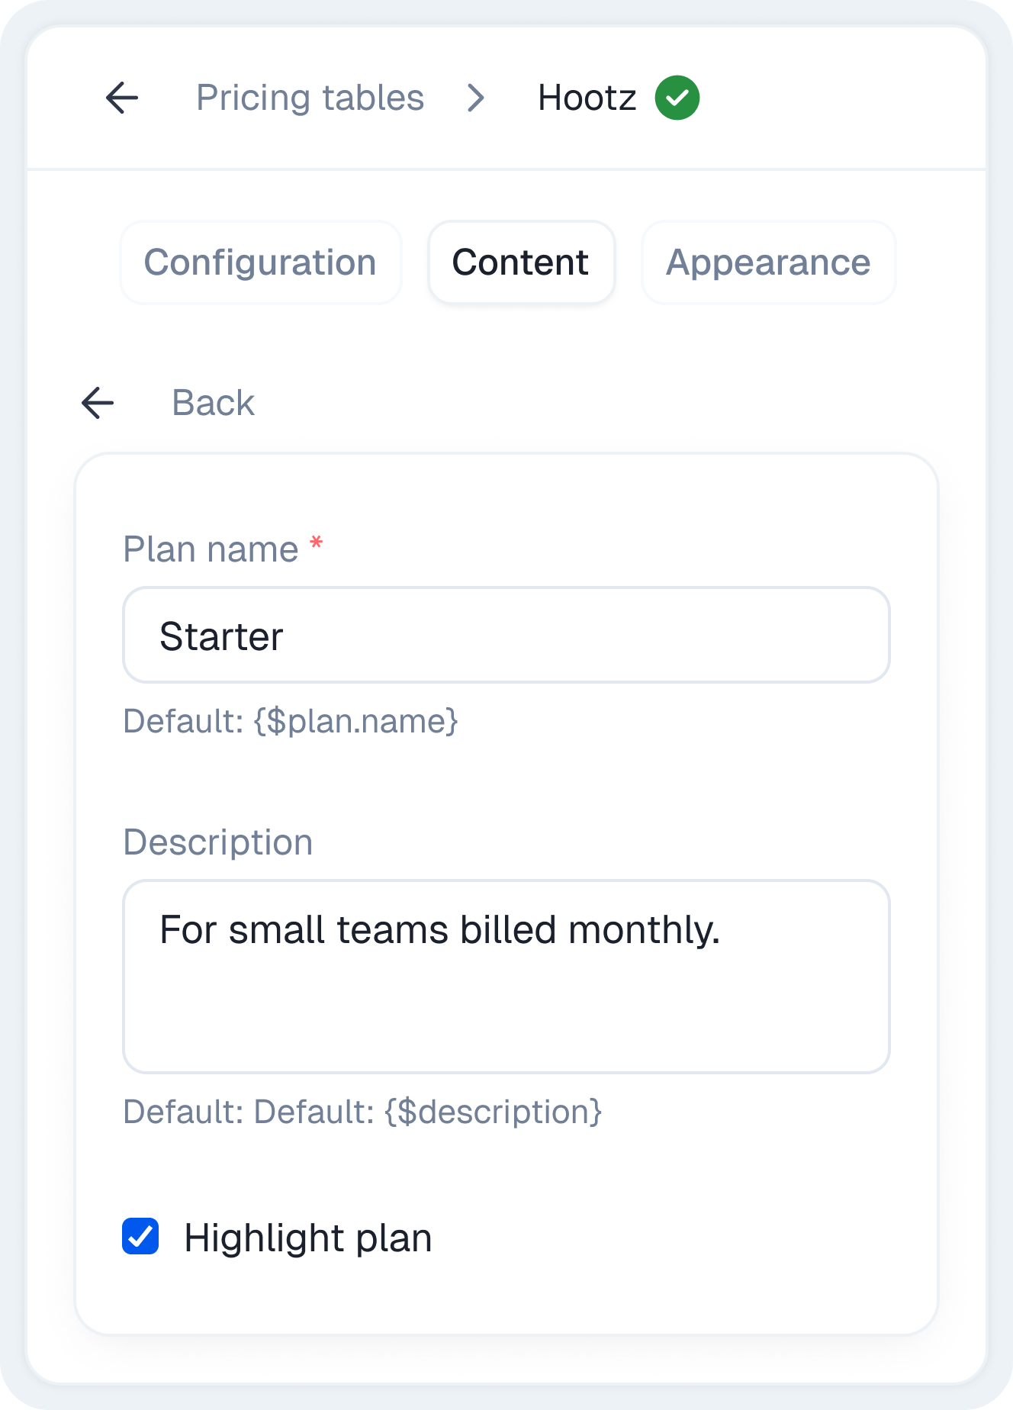Click the Plan name field label
1013x1410 pixels.
point(211,549)
